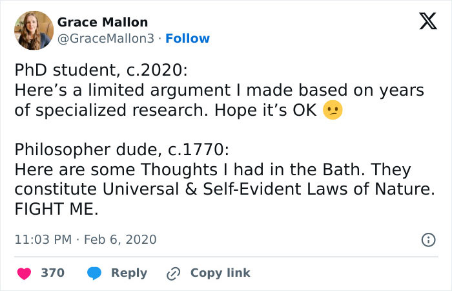Like the tweet with the heart icon

click(x=25, y=273)
